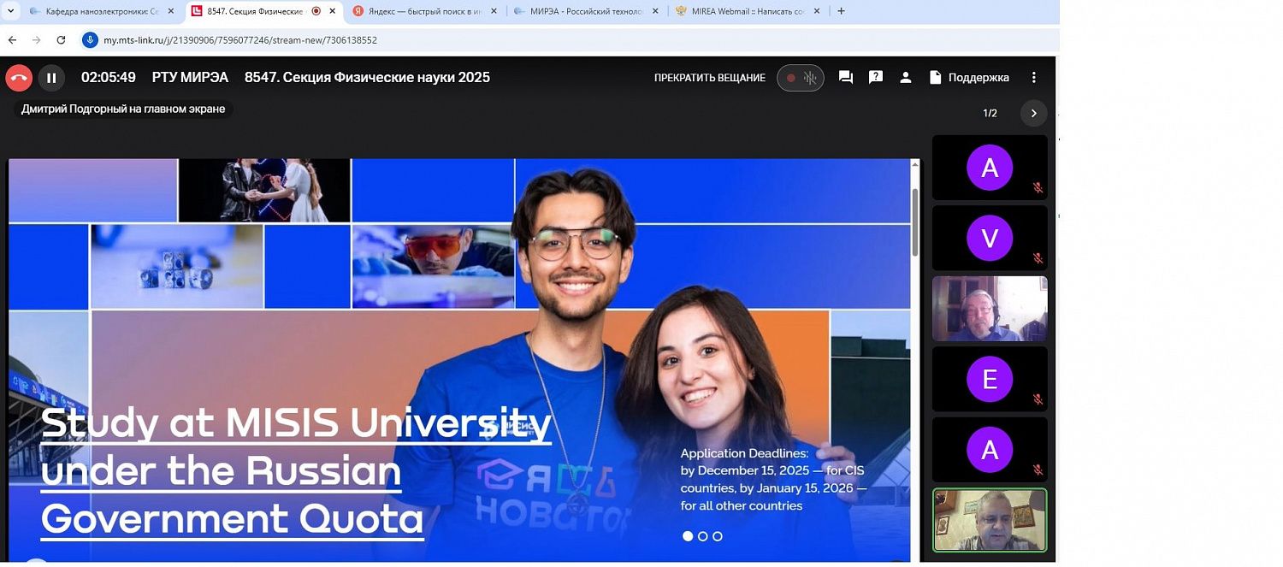The image size is (1283, 567).
Task: Click the shared screen vertical scrollbar
Action: pyautogui.click(x=915, y=222)
